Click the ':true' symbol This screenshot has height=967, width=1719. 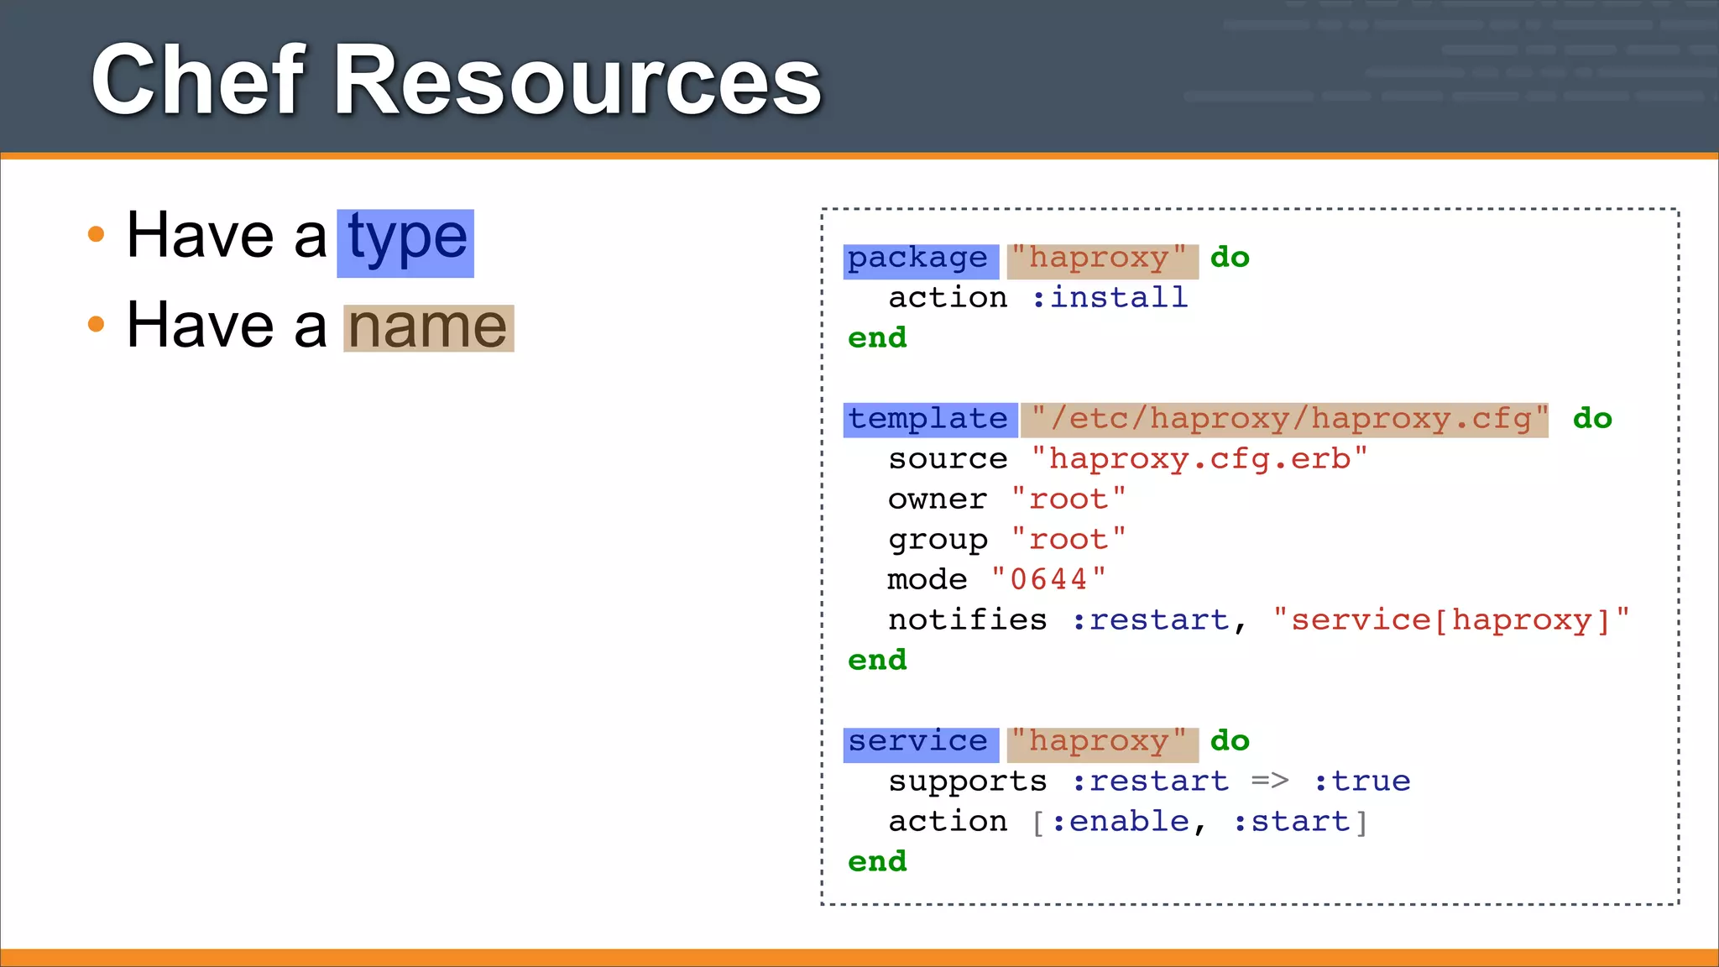1361,781
